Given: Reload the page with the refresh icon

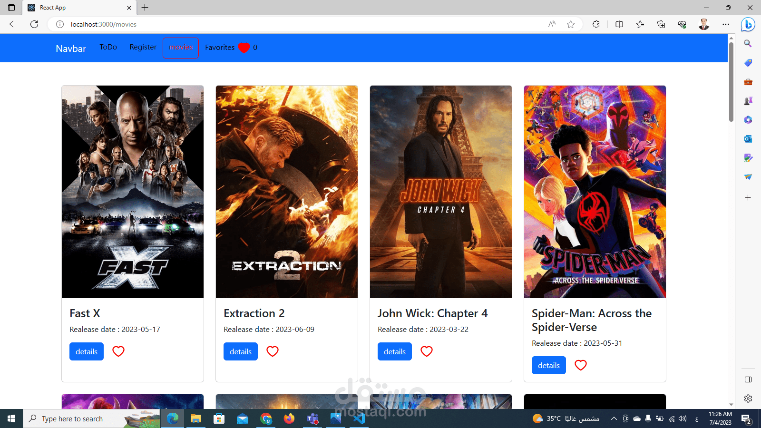Looking at the screenshot, I should [x=34, y=24].
